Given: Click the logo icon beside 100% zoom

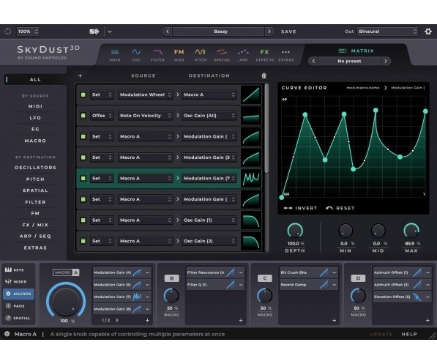Looking at the screenshot, I should coord(8,31).
